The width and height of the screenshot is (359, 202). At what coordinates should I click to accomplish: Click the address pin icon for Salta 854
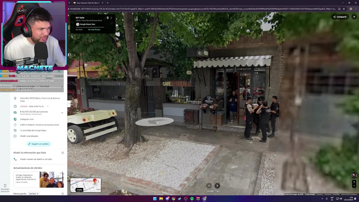coord(15,98)
